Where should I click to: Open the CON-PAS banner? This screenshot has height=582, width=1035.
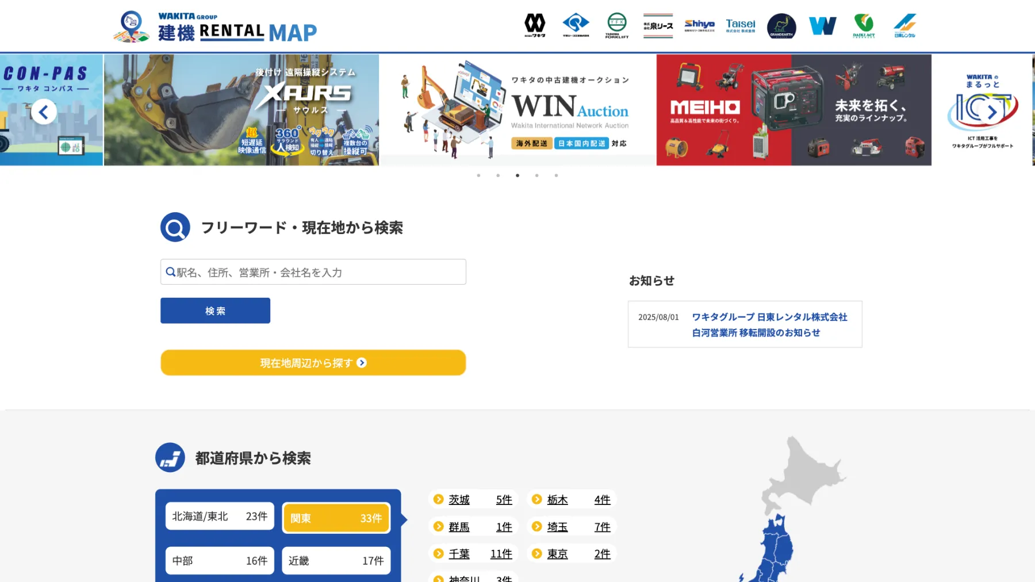pyautogui.click(x=51, y=110)
